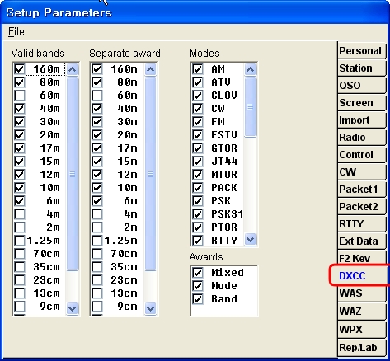Uncheck ATV mode

click(x=198, y=82)
